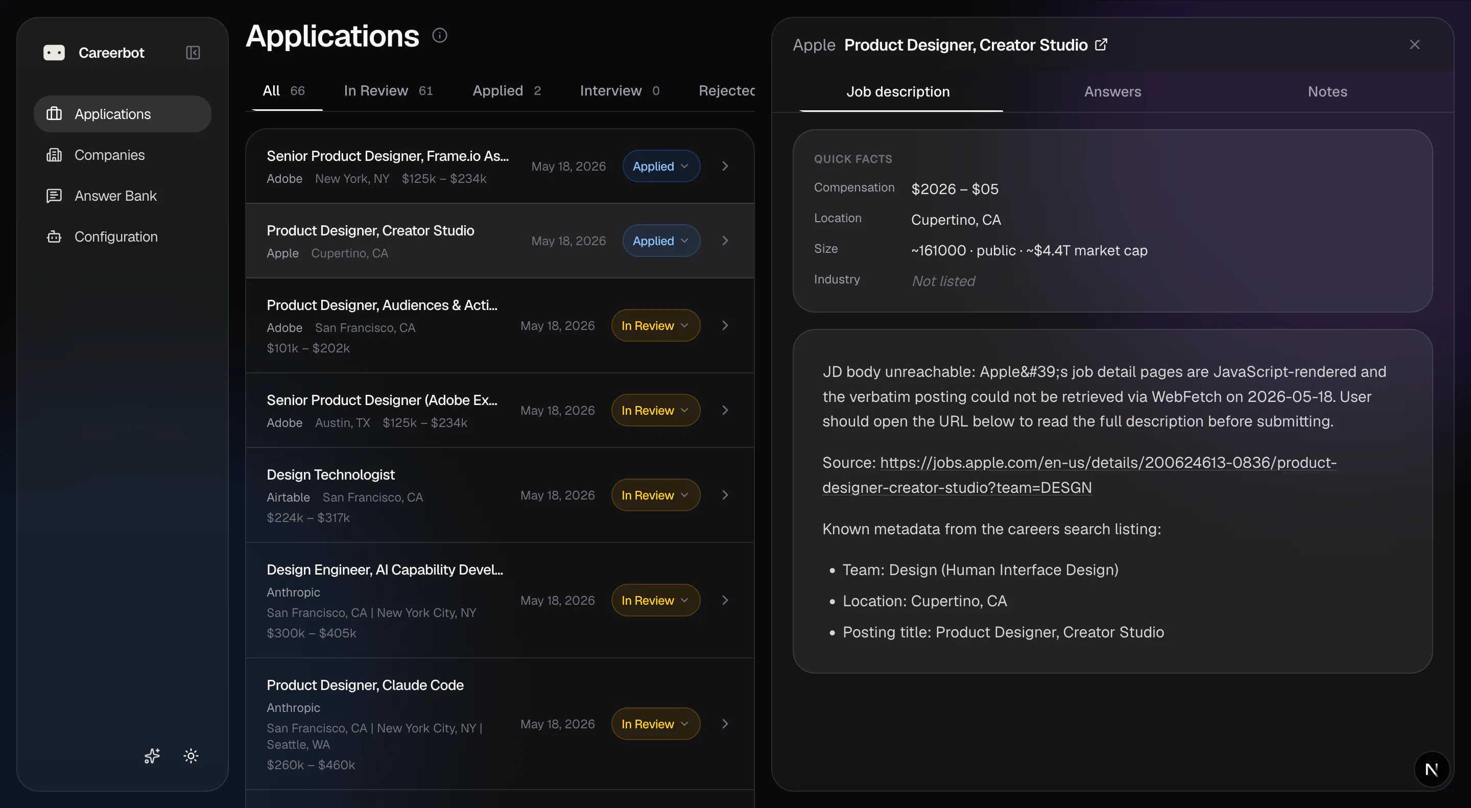This screenshot has width=1471, height=808.
Task: Click the Configuration bot icon
Action: (54, 236)
